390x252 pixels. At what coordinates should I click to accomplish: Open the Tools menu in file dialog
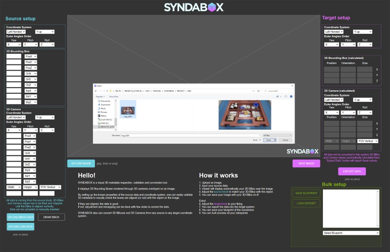(x=256, y=140)
